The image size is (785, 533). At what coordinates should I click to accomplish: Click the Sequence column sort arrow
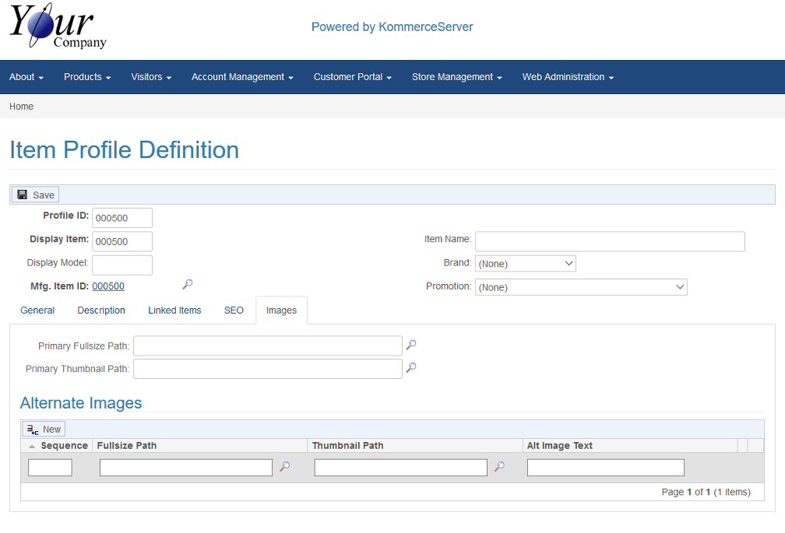[x=32, y=447]
